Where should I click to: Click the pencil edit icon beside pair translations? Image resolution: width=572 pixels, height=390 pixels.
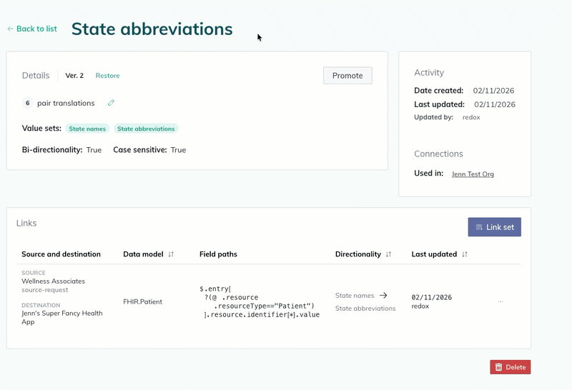[x=112, y=103]
